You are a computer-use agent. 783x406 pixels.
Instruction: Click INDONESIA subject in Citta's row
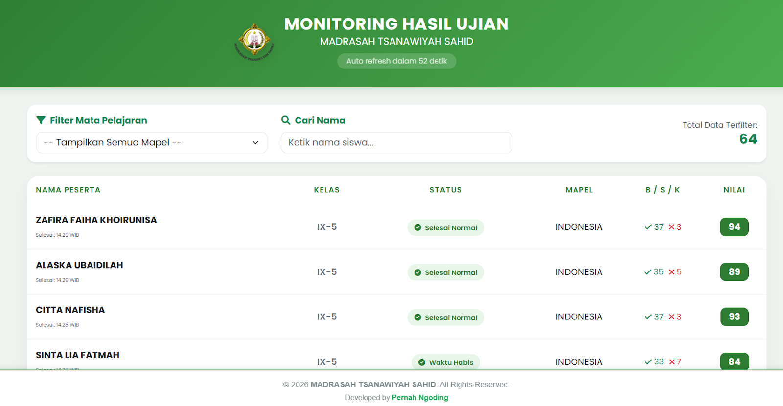[579, 317]
